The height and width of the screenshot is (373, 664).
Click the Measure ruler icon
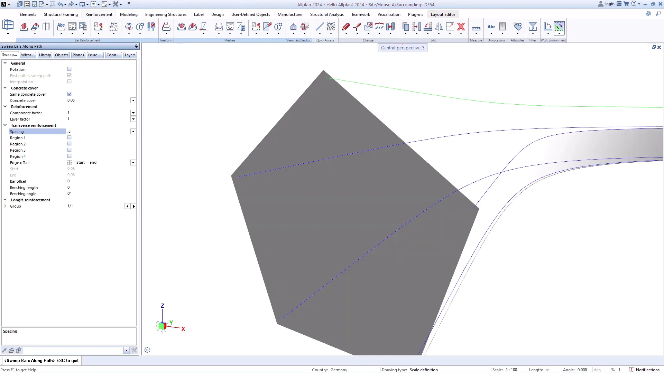(476, 27)
